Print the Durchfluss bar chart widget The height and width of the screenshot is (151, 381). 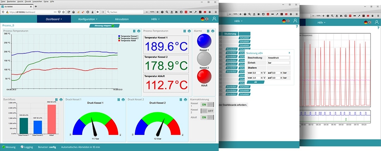pyautogui.click(x=61, y=99)
